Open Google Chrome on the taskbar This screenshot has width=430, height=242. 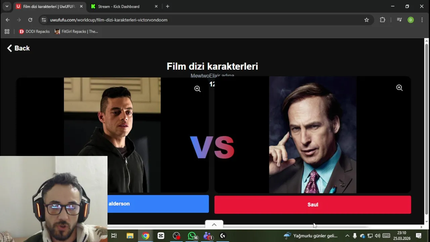click(x=145, y=236)
